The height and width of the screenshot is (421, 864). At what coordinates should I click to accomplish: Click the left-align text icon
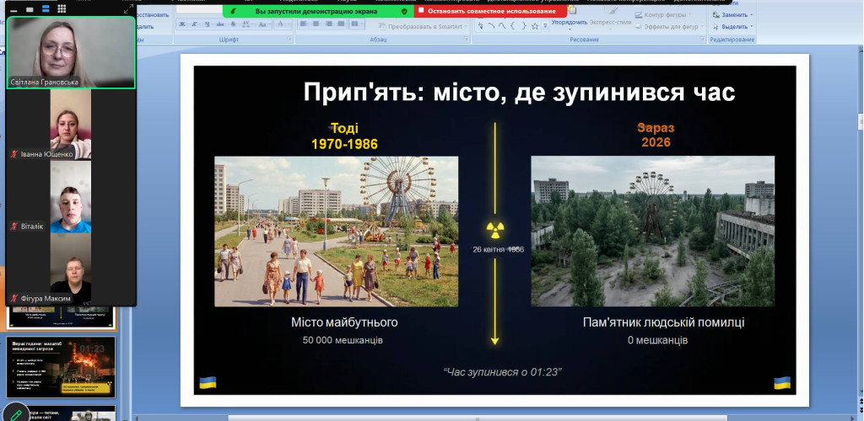click(x=303, y=25)
